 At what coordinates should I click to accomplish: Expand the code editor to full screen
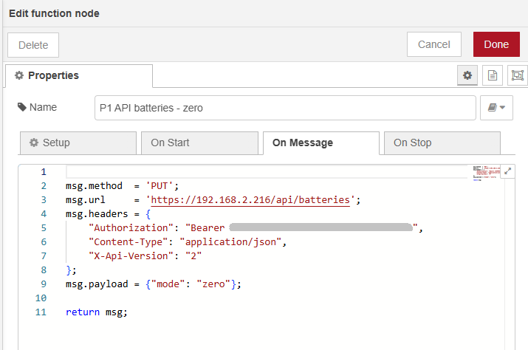tap(508, 171)
